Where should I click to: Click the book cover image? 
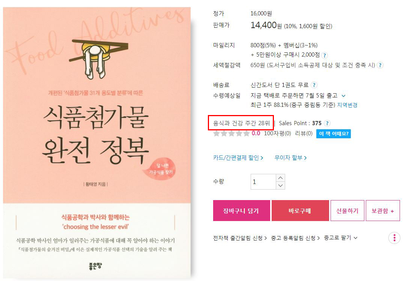96,143
